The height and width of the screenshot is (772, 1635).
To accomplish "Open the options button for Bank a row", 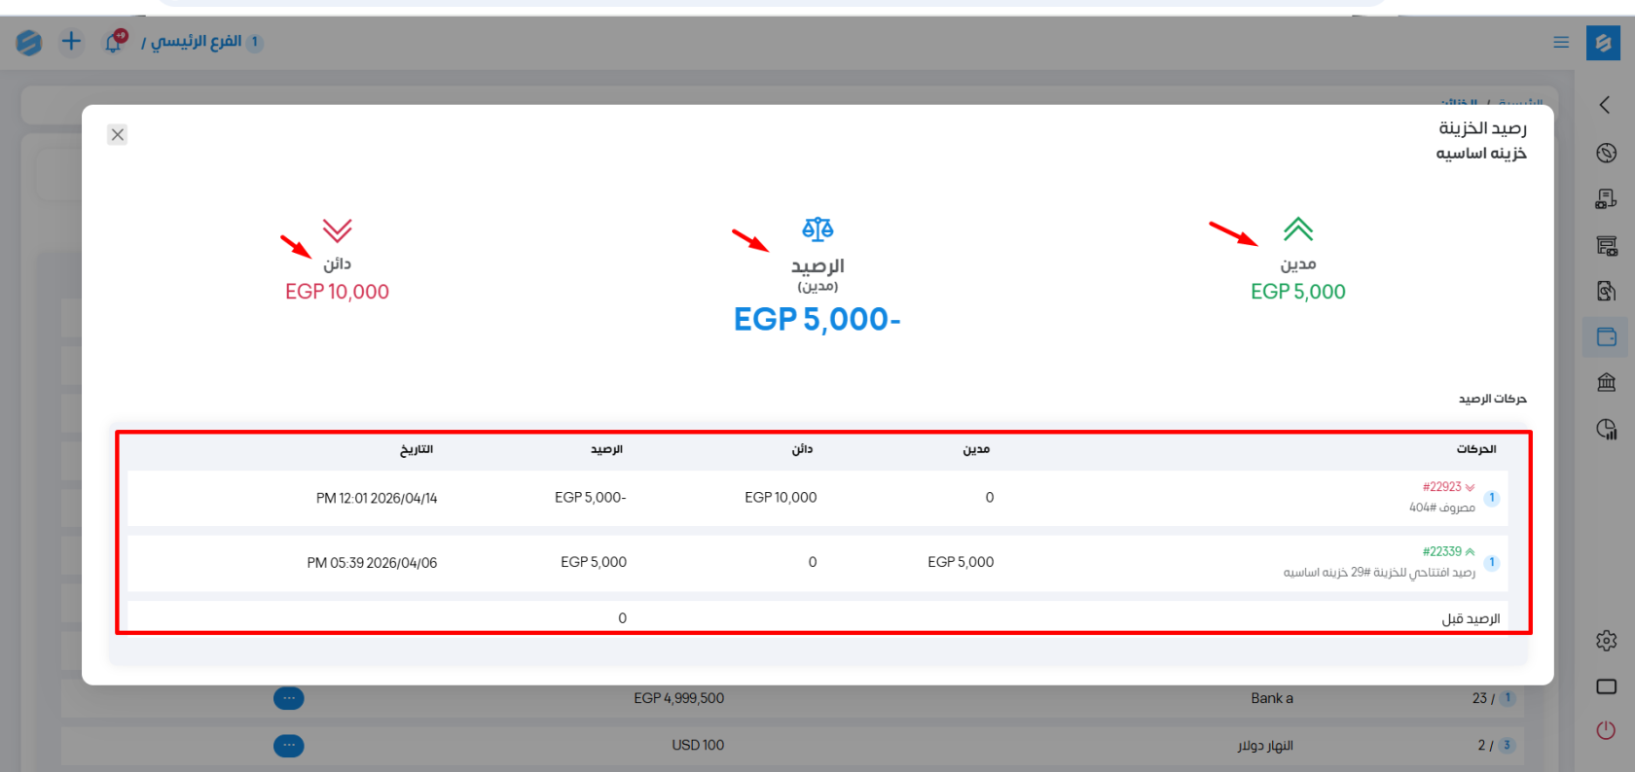I will (x=288, y=698).
